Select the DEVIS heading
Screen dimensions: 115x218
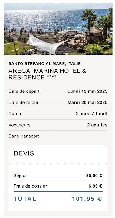(24, 153)
